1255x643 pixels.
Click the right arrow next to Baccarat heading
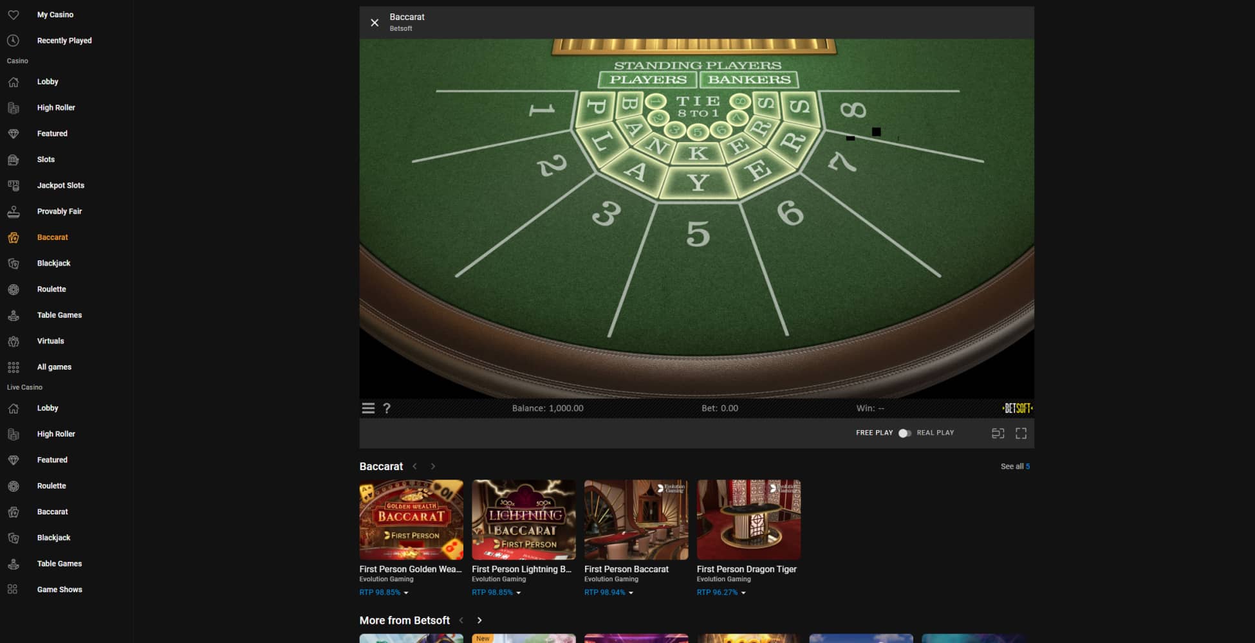pos(433,466)
